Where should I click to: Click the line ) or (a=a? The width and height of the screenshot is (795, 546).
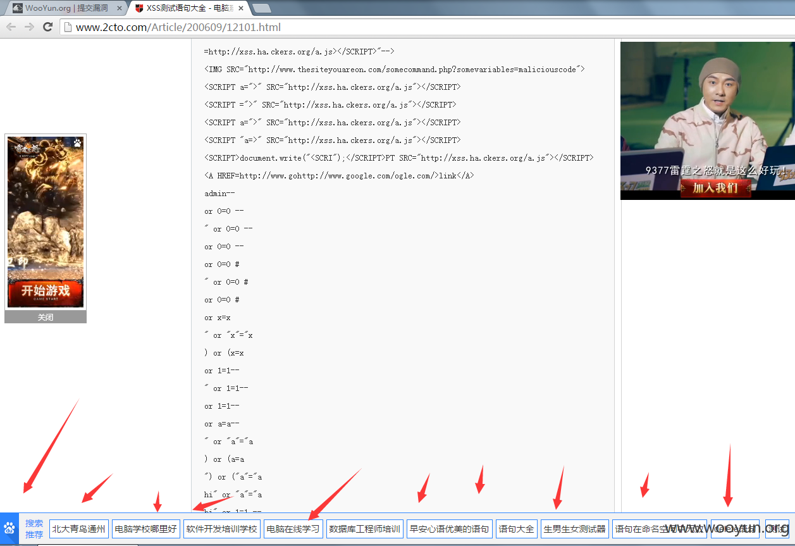tap(224, 459)
